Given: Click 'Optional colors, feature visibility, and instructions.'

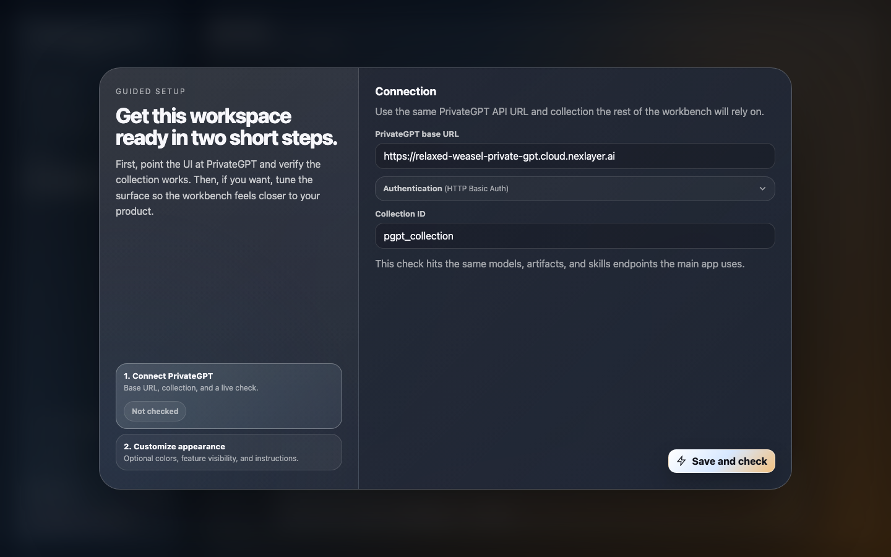Looking at the screenshot, I should (x=211, y=459).
